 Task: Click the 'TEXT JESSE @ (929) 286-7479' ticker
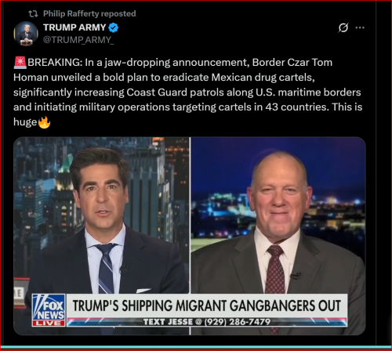coord(207,322)
